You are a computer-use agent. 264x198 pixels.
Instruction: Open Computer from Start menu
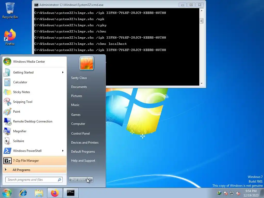click(x=78, y=124)
